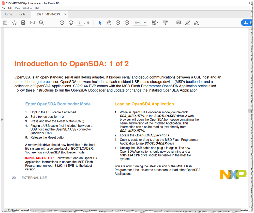254x213 pixels.
Task: Open the Add Comment tool
Action: 178,23
